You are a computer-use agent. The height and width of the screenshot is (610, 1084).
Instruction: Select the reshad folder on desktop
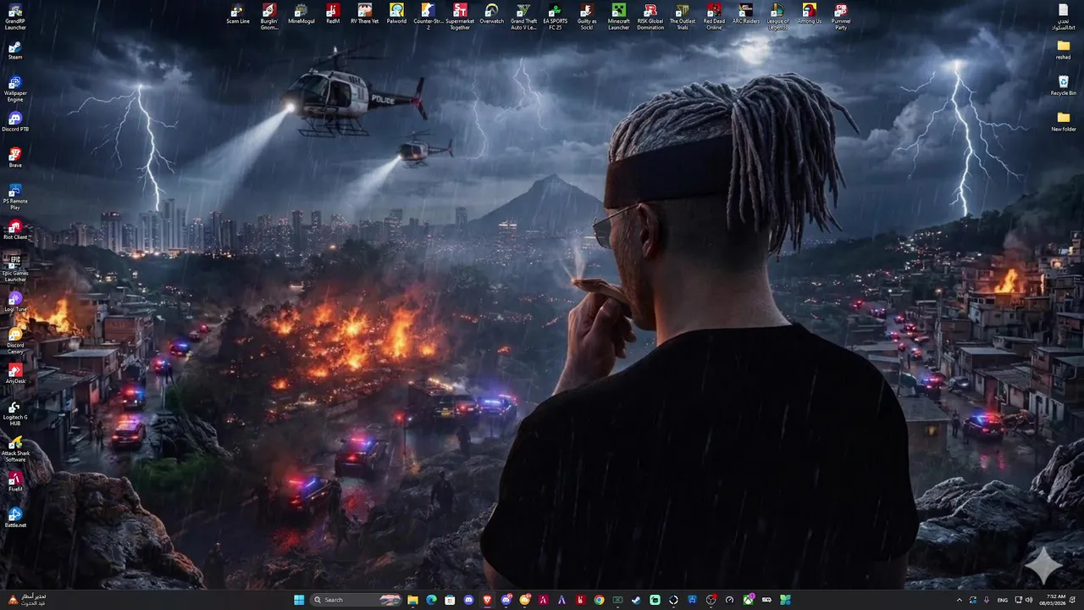point(1064,49)
